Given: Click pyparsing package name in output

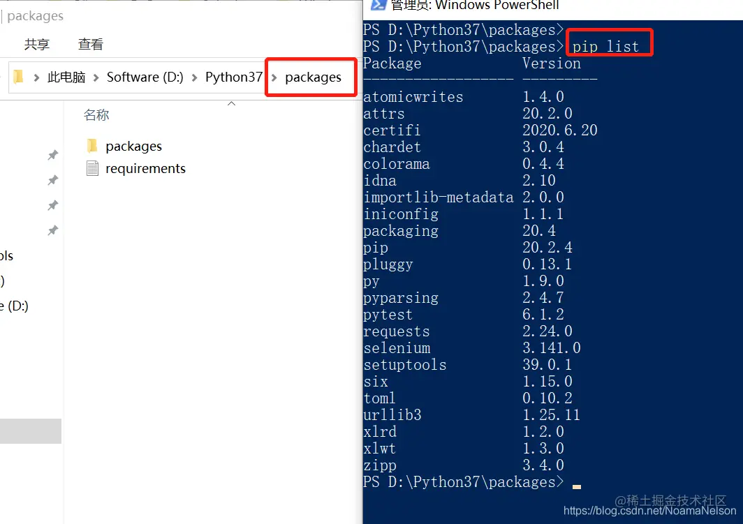Looking at the screenshot, I should click(401, 298).
